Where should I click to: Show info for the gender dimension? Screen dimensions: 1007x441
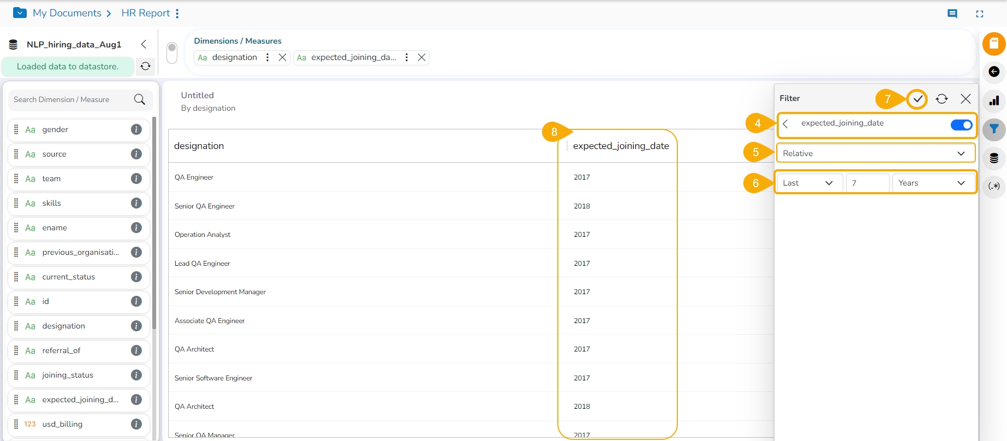click(136, 129)
